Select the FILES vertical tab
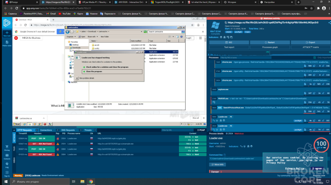 [14, 149]
